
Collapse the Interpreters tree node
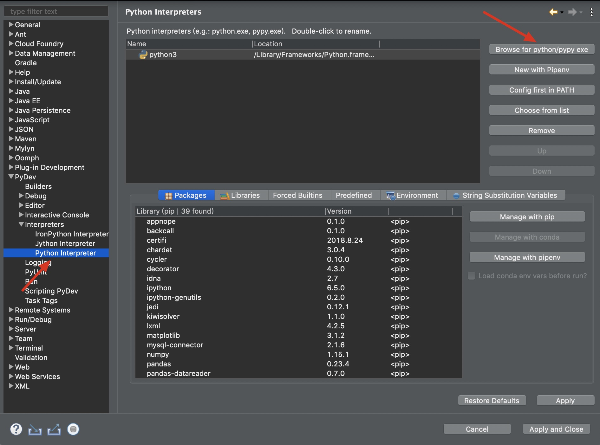pos(21,224)
